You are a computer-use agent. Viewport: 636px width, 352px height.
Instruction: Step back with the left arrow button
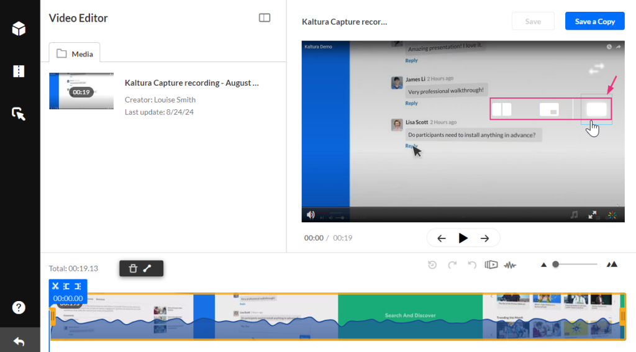point(442,238)
